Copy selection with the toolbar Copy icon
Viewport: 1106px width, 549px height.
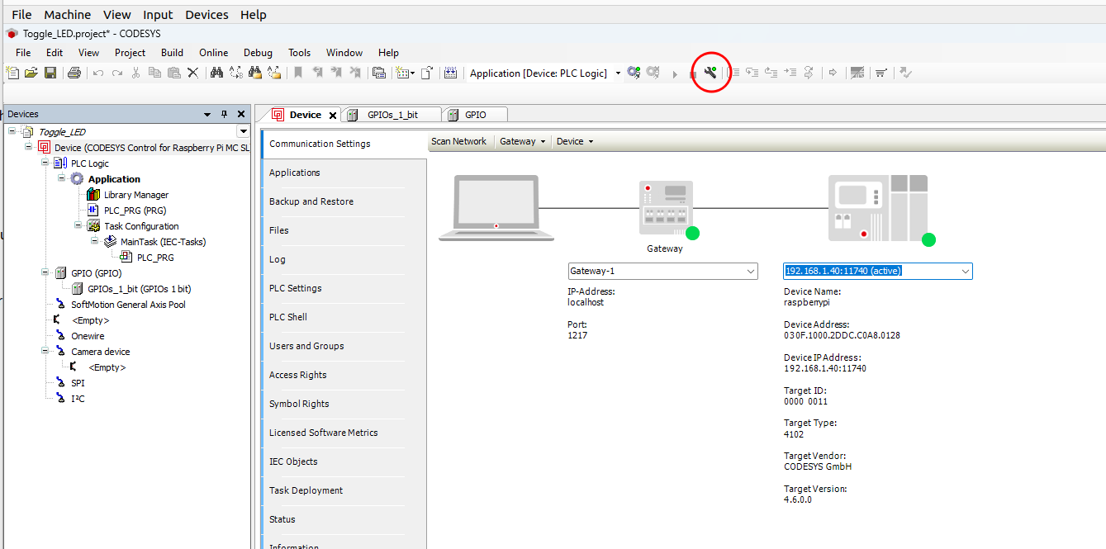click(x=155, y=73)
